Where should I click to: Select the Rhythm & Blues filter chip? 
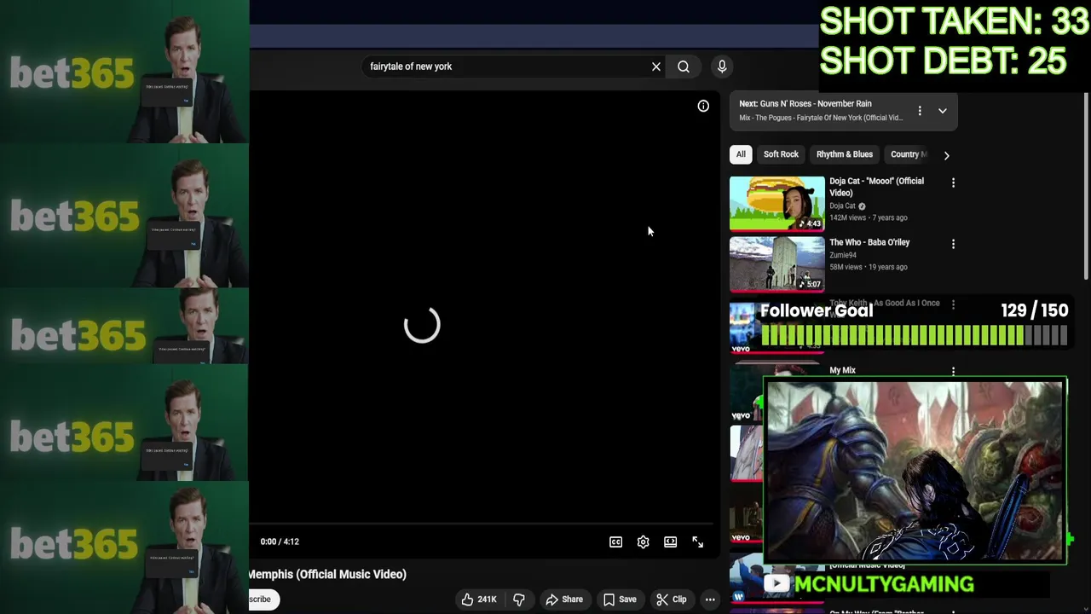(845, 154)
